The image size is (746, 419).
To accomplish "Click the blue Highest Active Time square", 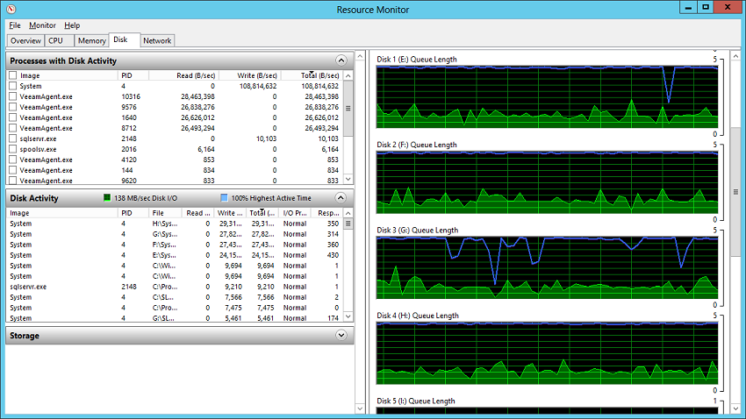I will (224, 197).
